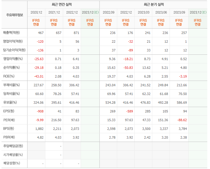Click IFRS 연결 under 2020.12
210x169 pixels.
pos(36,22)
